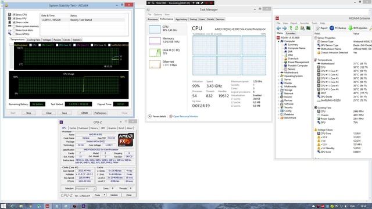Open Caches tab in CPU-Z
This screenshot has height=209, width=372.
pyautogui.click(x=73, y=128)
